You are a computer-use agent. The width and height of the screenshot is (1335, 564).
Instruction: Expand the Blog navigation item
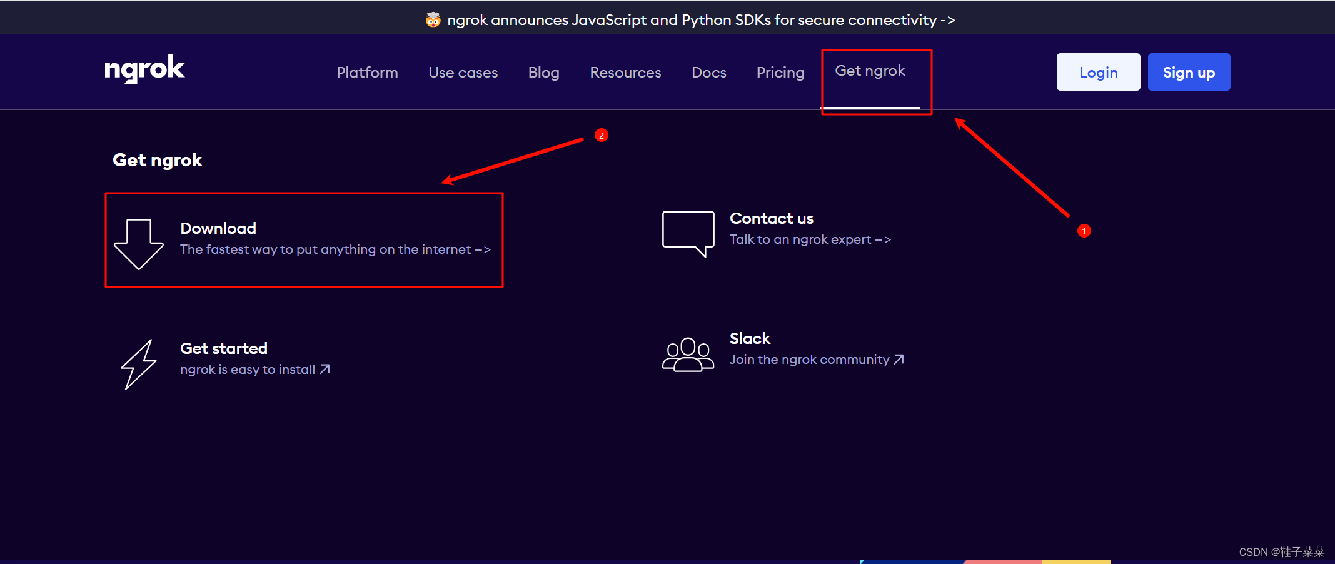pyautogui.click(x=543, y=72)
